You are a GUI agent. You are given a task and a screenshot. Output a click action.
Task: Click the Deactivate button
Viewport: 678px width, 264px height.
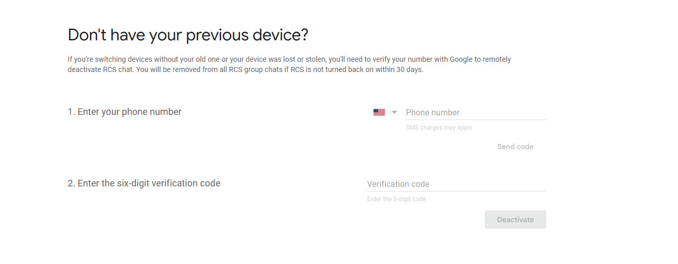click(515, 220)
